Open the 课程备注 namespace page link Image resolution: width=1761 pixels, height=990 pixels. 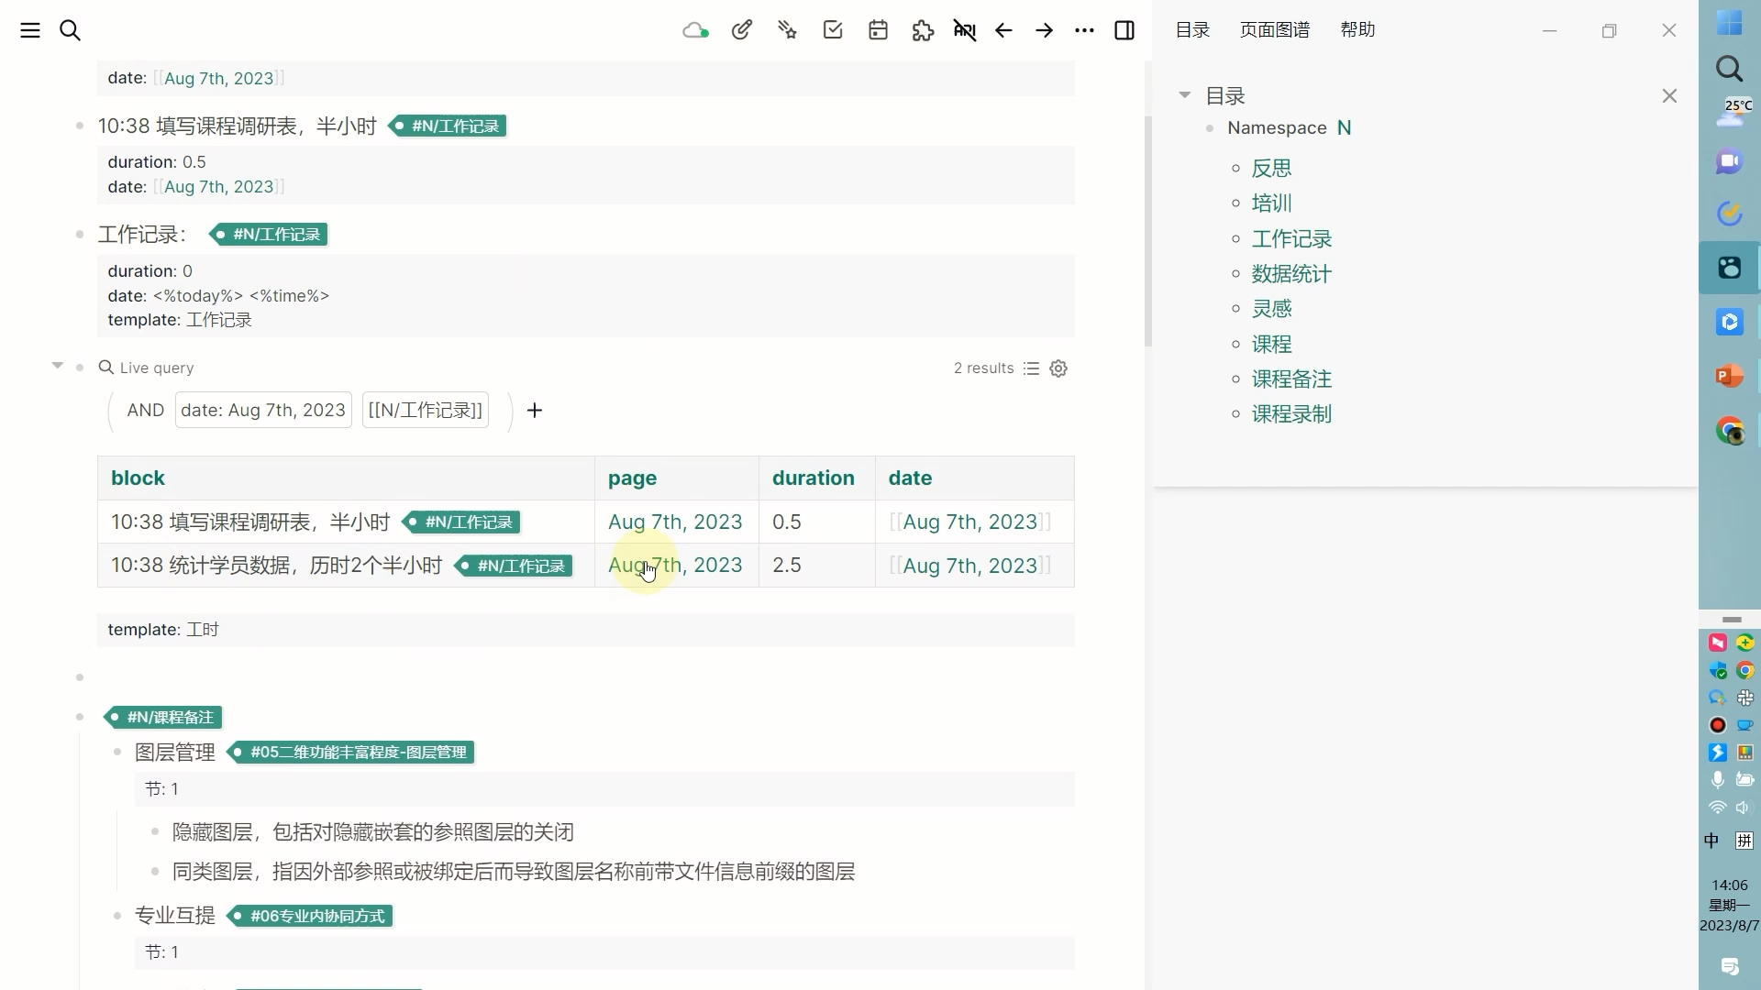click(1291, 379)
